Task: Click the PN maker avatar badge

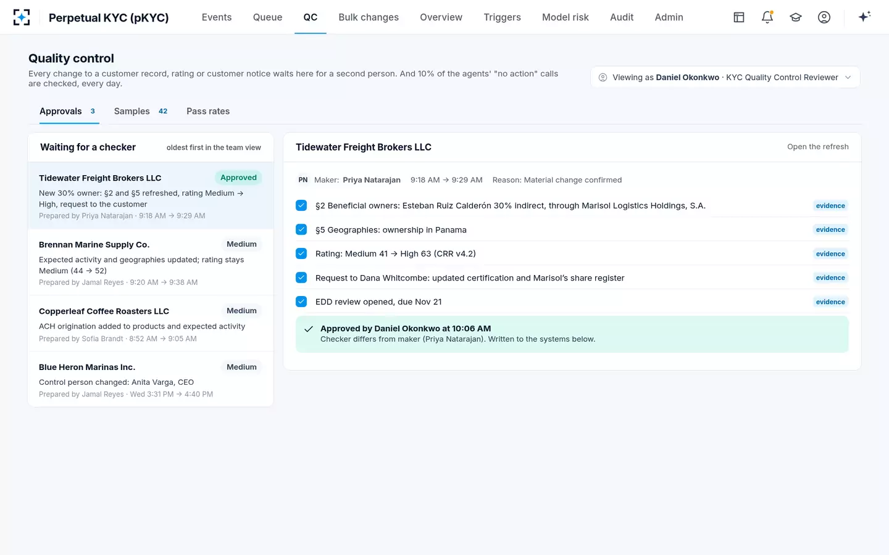Action: (303, 180)
